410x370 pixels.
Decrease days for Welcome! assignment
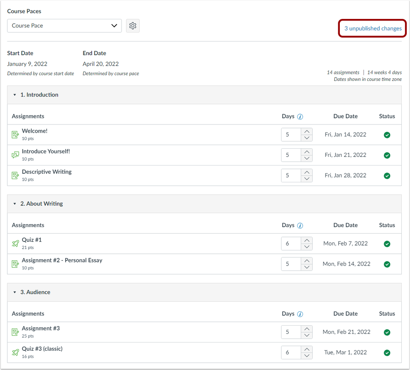coord(307,138)
